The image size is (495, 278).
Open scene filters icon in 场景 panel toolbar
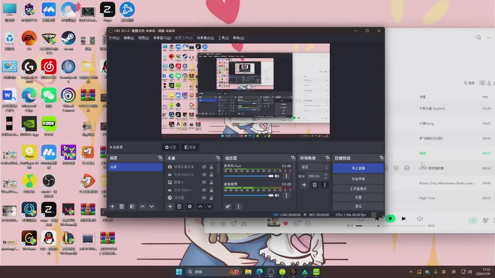click(x=132, y=206)
